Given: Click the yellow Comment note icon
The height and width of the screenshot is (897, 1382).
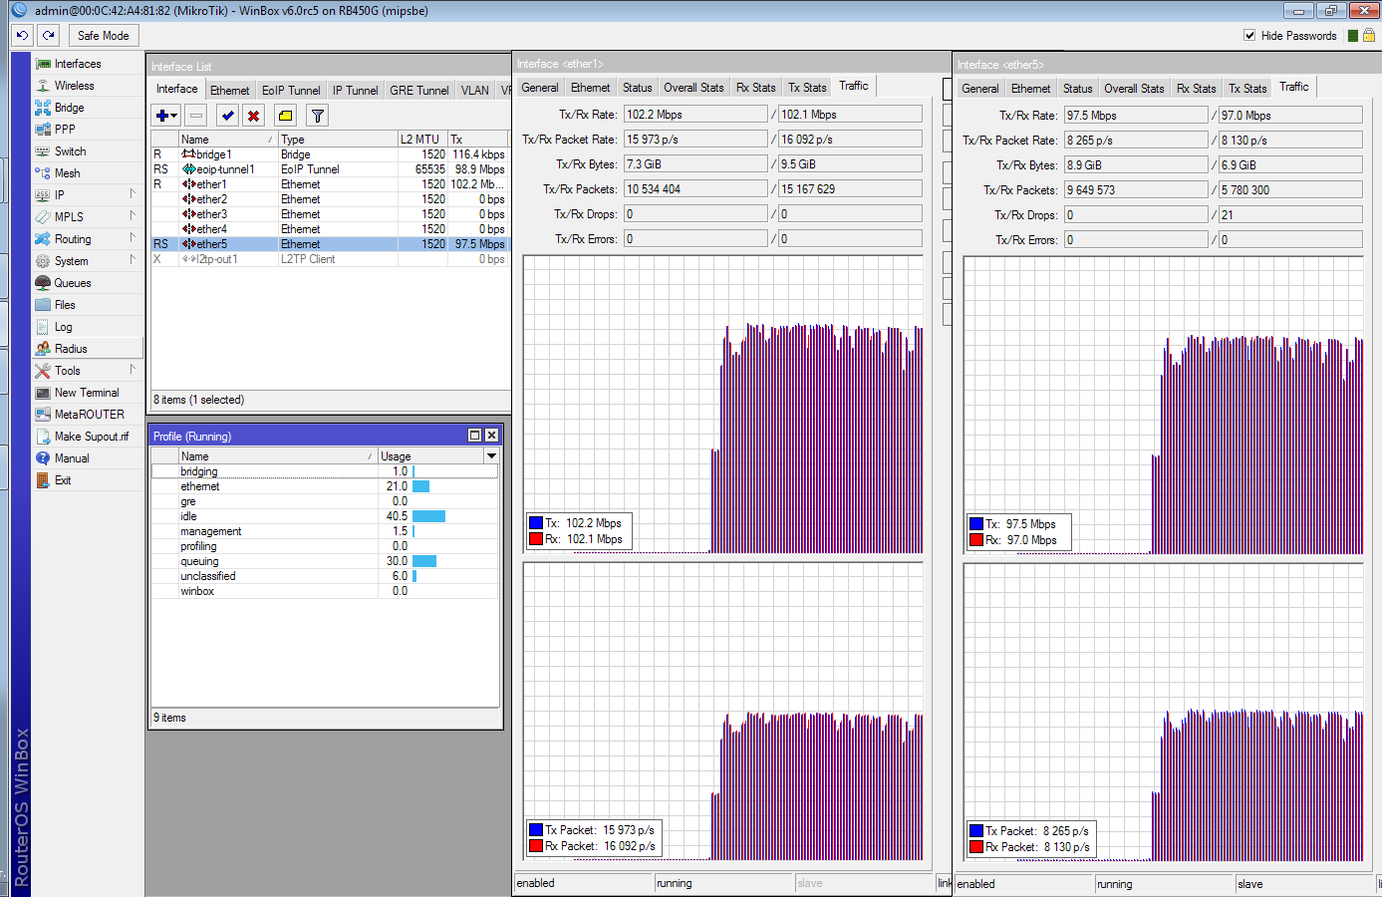Looking at the screenshot, I should coord(286,116).
